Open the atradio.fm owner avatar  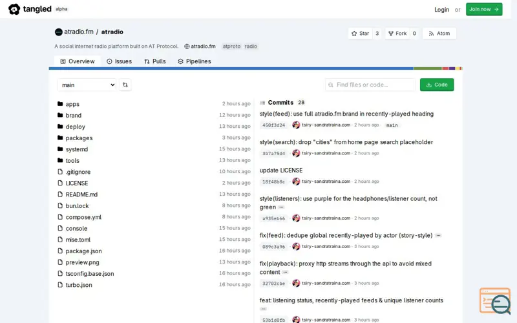pos(58,32)
